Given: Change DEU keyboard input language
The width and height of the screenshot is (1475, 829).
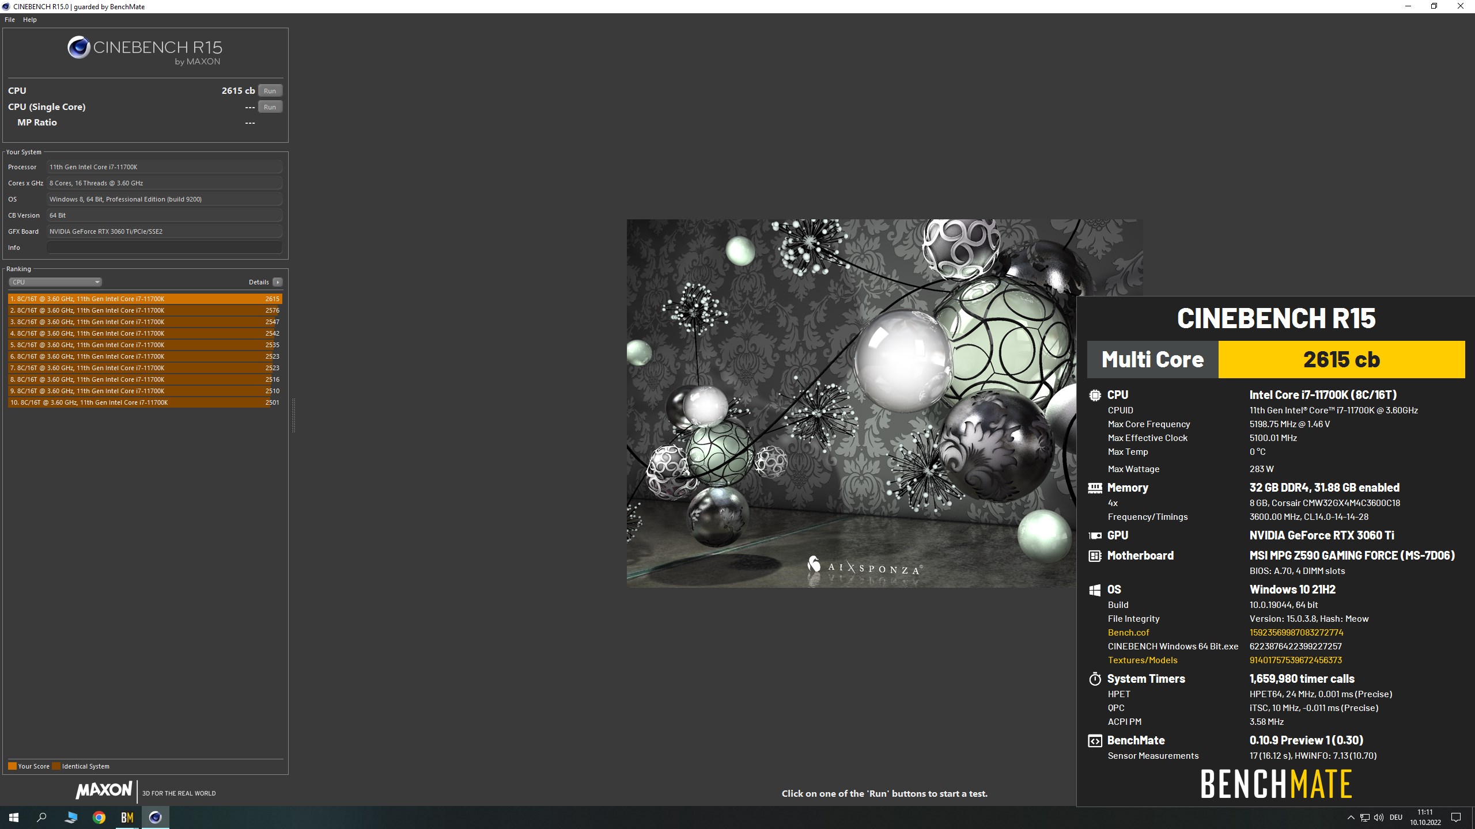Looking at the screenshot, I should [x=1395, y=817].
